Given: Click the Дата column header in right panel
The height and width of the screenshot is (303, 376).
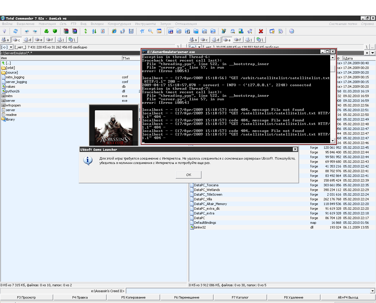Looking at the screenshot, I should click(359, 58).
